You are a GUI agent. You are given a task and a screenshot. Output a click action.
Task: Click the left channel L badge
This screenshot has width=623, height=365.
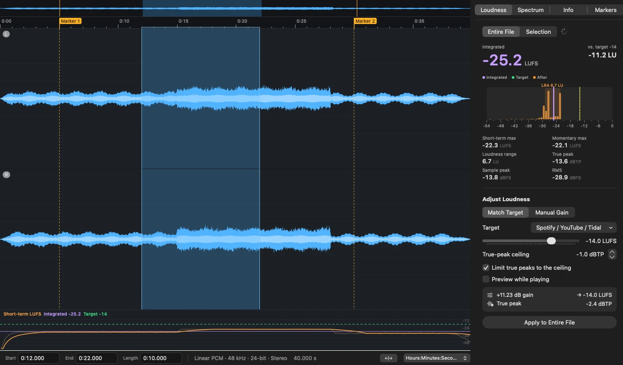(x=6, y=34)
